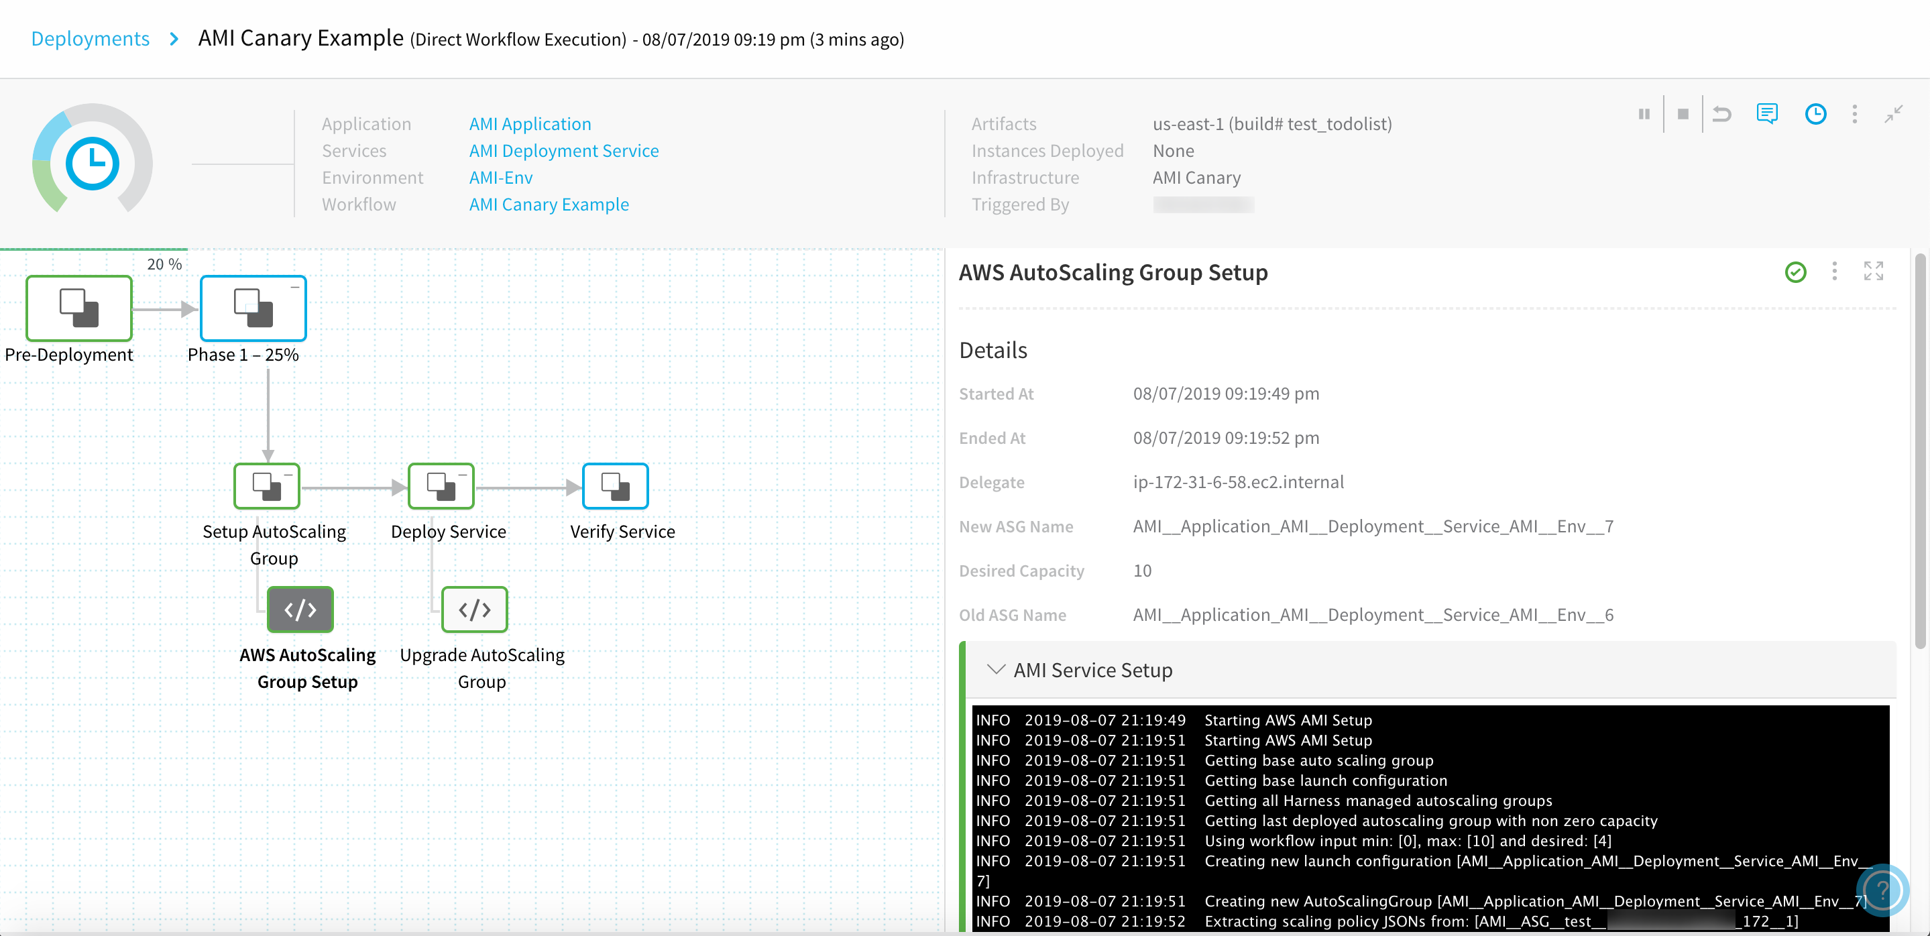Select the Verify Service step node
1930x936 pixels.
click(x=615, y=486)
